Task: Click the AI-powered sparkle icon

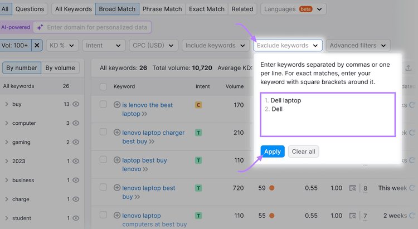Action: [40, 27]
